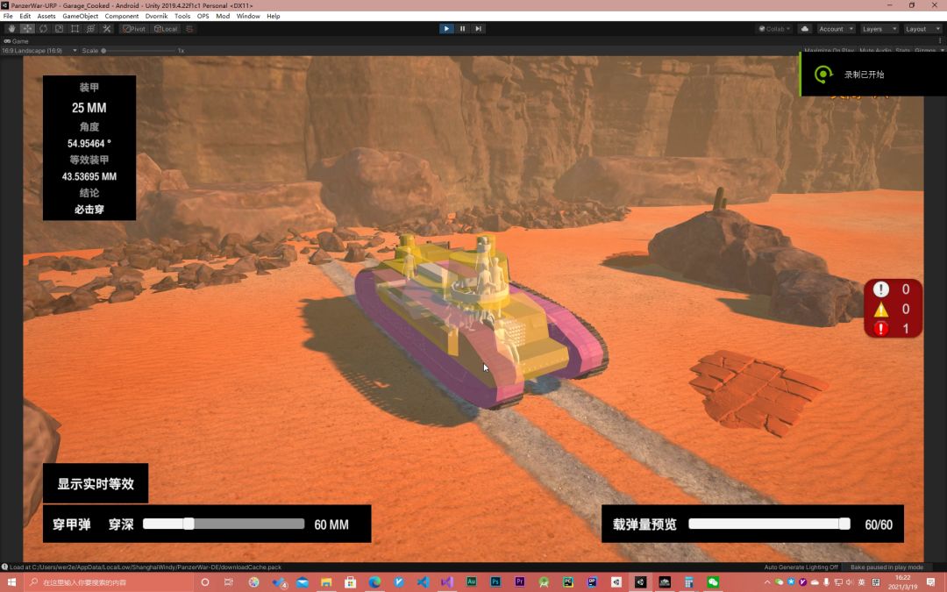Toggle Local handle rotation mode

click(166, 29)
